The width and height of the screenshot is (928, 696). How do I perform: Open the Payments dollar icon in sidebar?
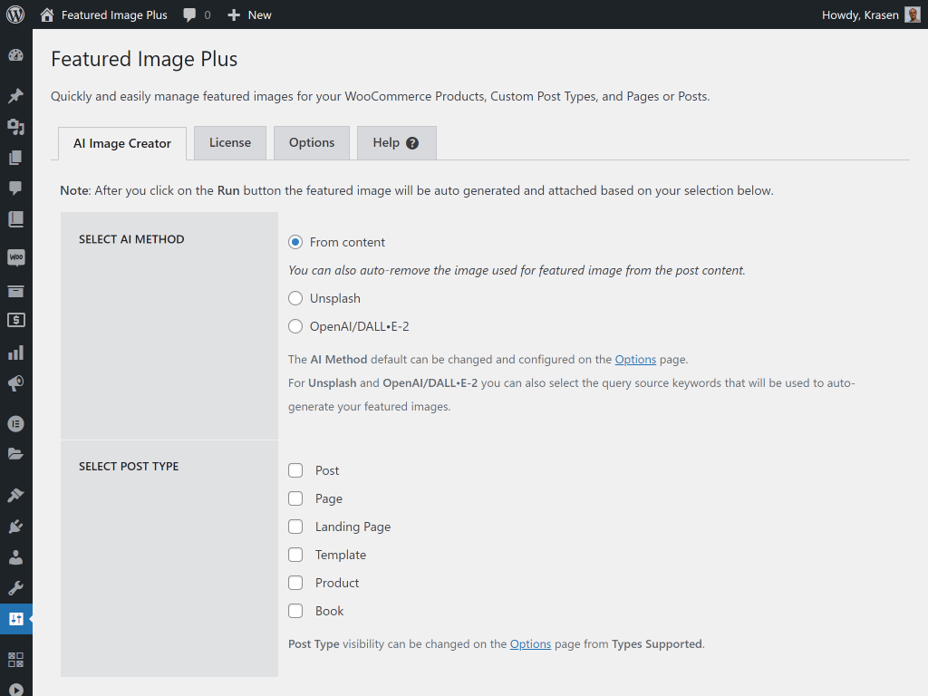tap(16, 320)
